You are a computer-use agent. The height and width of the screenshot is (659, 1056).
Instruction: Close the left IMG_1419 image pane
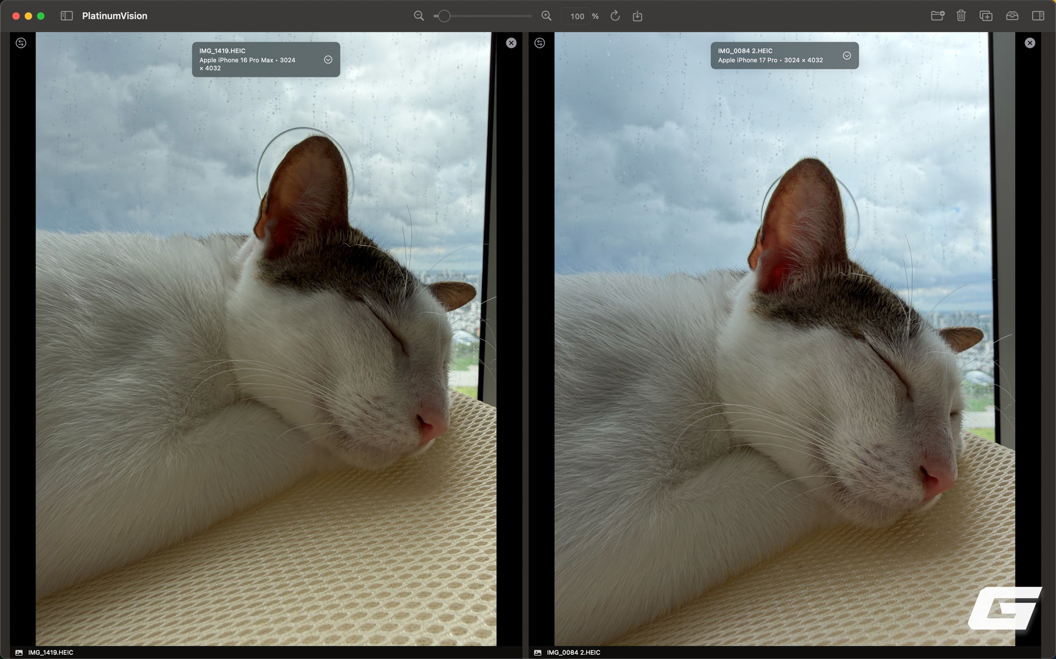[511, 43]
